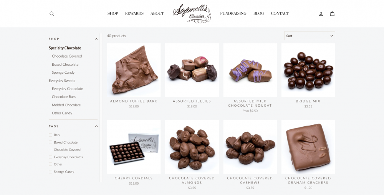Collapse the Tags filter section
The height and width of the screenshot is (195, 384).
point(96,126)
